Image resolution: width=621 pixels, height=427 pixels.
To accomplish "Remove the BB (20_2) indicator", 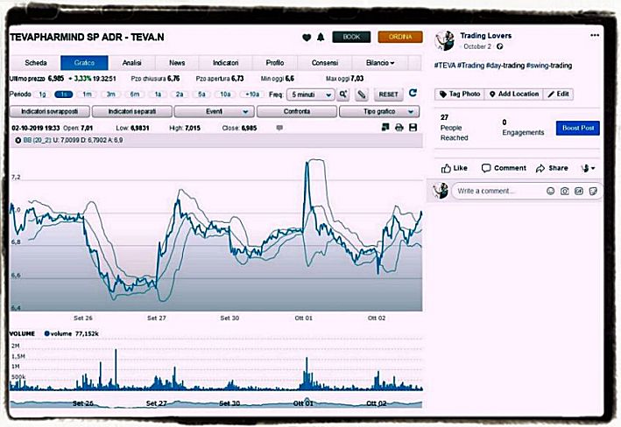I will pos(18,140).
